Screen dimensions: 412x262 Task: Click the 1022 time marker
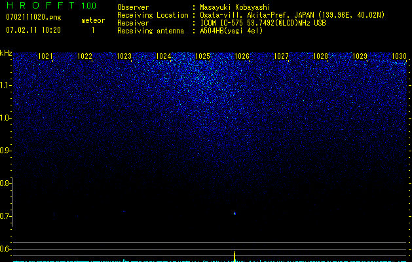pos(85,56)
